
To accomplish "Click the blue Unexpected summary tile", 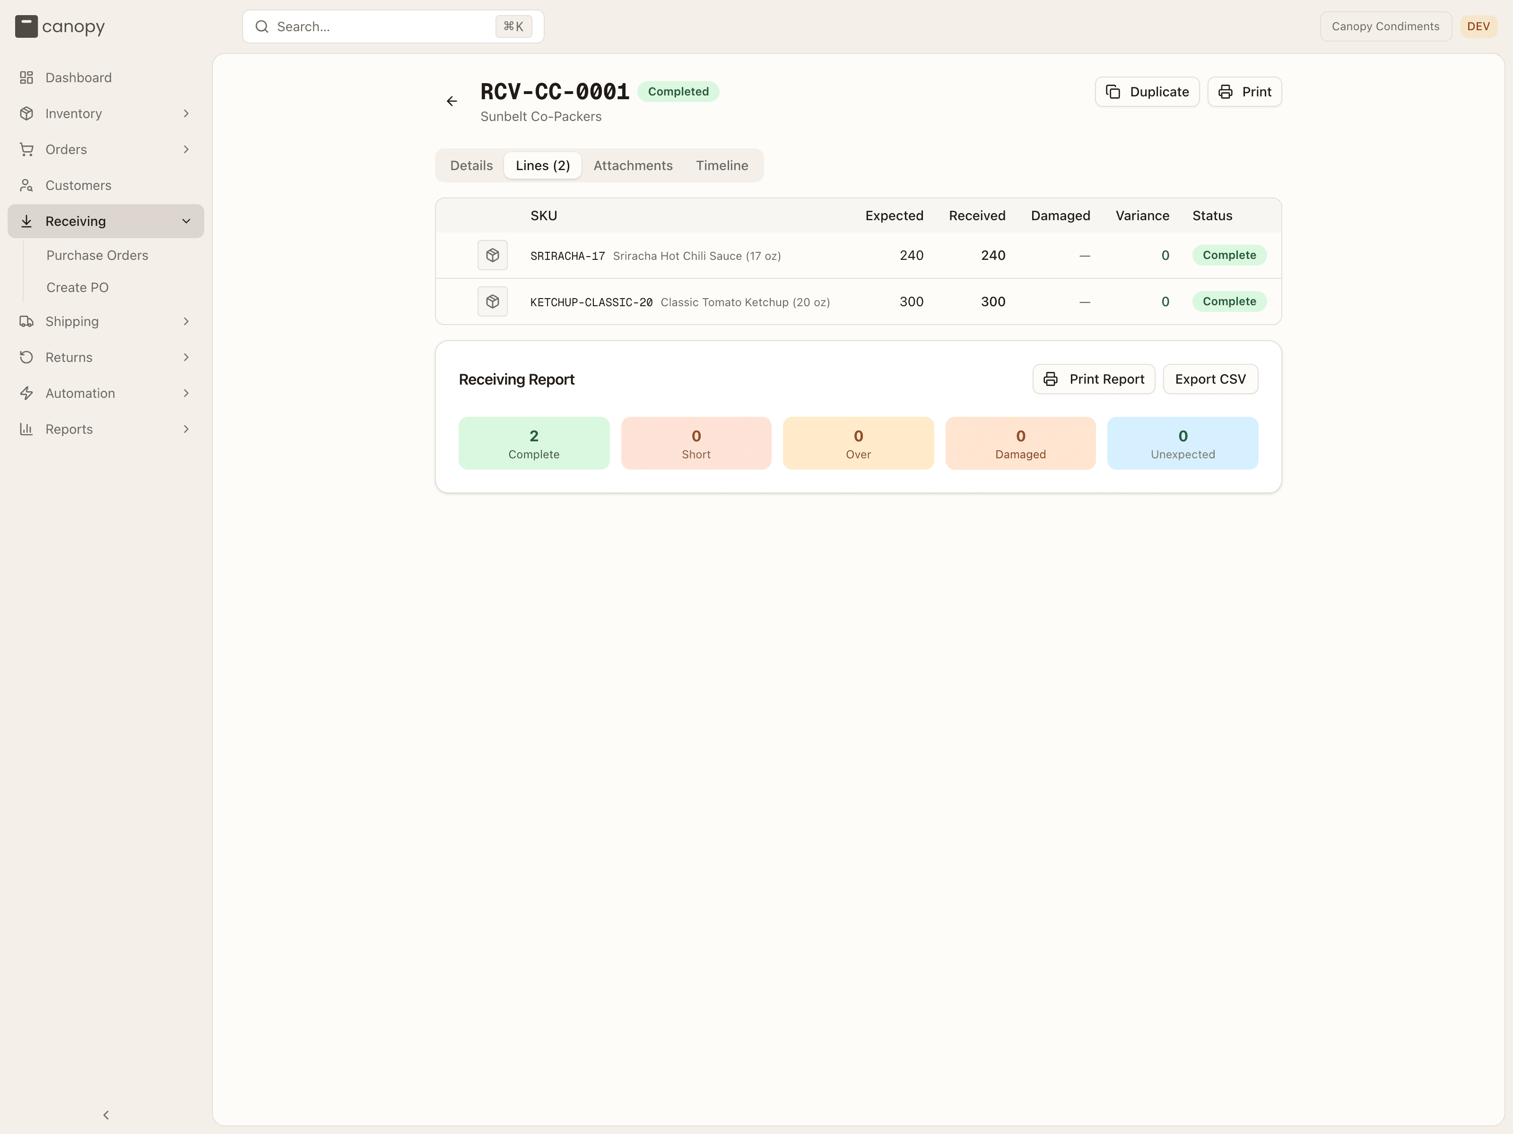I will (1182, 443).
